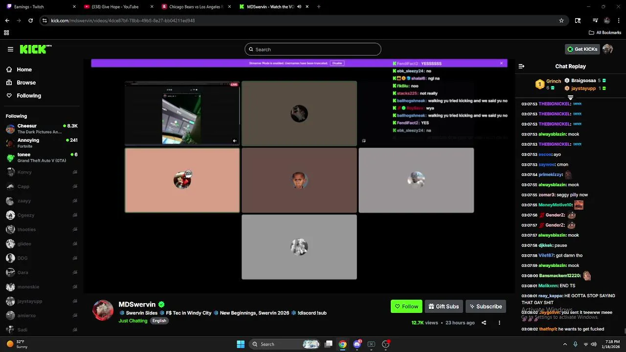Close the Give Hope YouTube tab
This screenshot has height=352, width=626.
[x=152, y=7]
